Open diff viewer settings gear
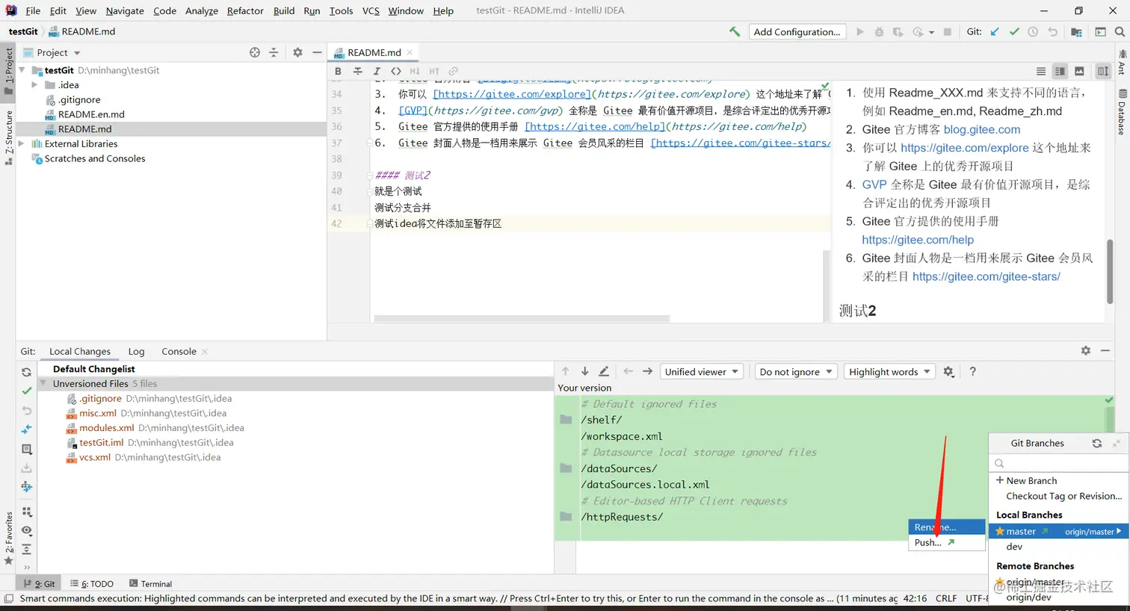The image size is (1130, 611). coord(948,371)
